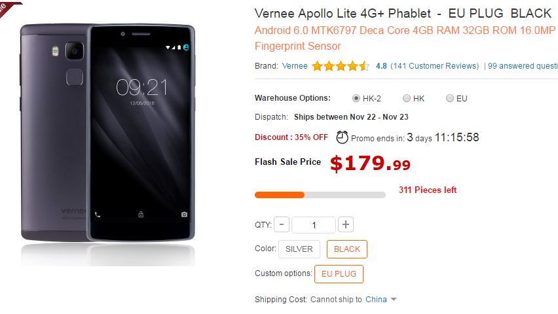Expand the shipping country dropdown arrow
The width and height of the screenshot is (558, 314).
[x=394, y=300]
